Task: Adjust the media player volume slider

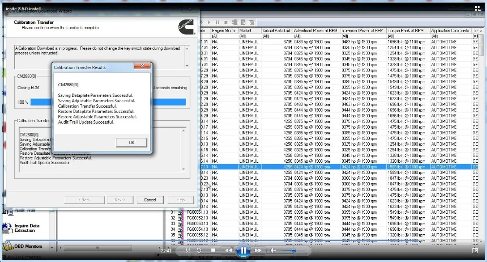Action: 293,250
